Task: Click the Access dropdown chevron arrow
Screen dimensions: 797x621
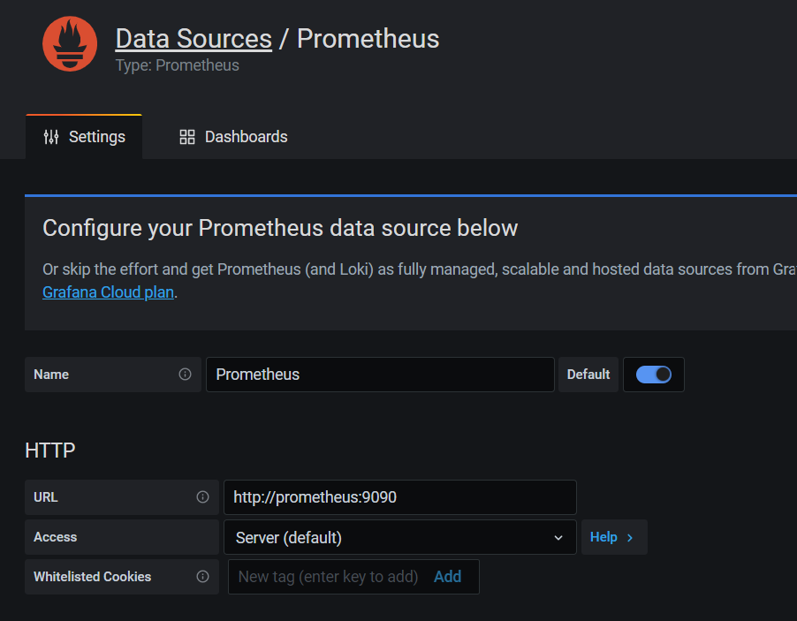Action: [558, 538]
